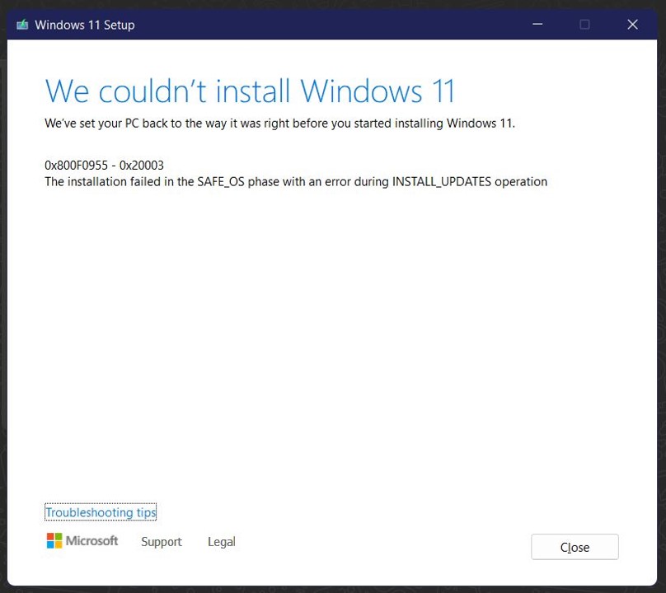Open the Support link
The width and height of the screenshot is (666, 593).
click(162, 542)
